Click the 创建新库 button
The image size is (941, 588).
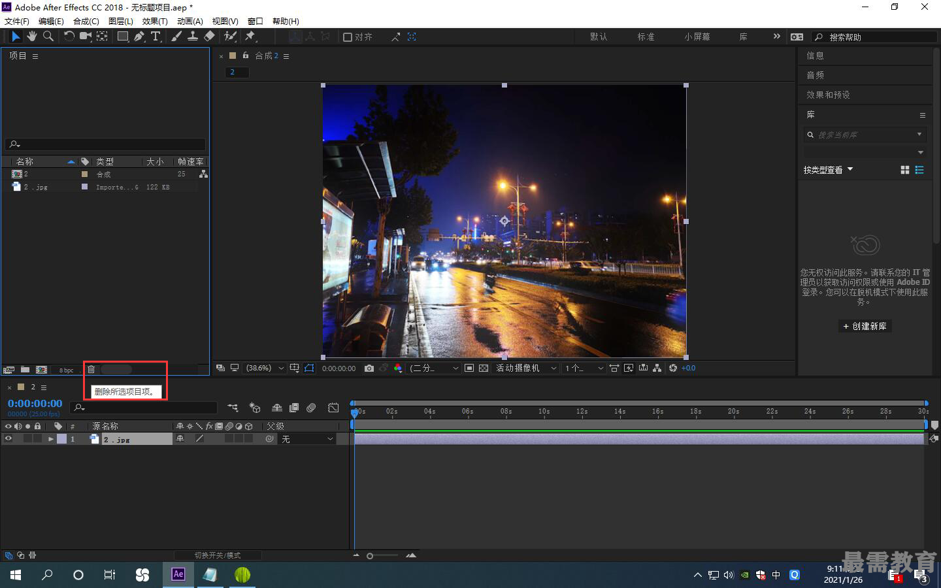(x=865, y=326)
